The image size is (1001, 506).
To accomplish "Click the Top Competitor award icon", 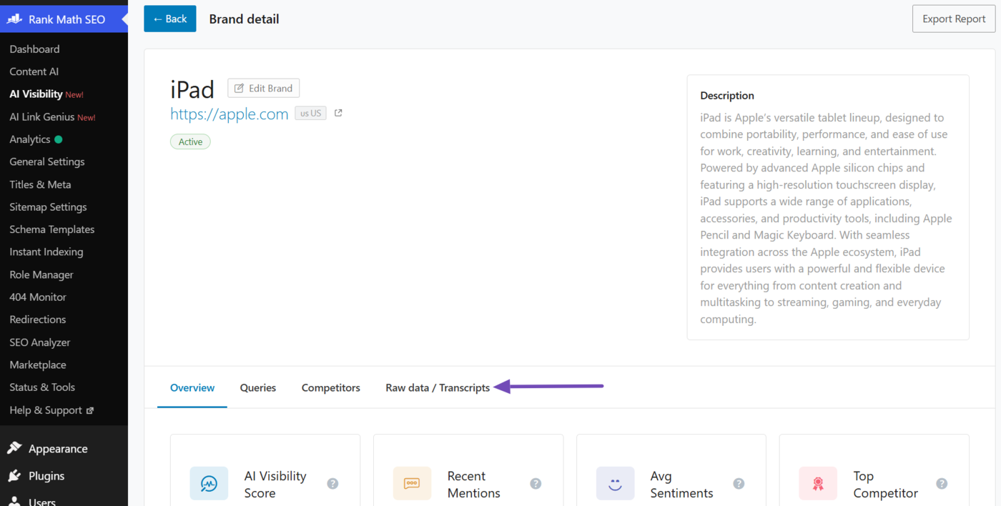I will (x=818, y=484).
